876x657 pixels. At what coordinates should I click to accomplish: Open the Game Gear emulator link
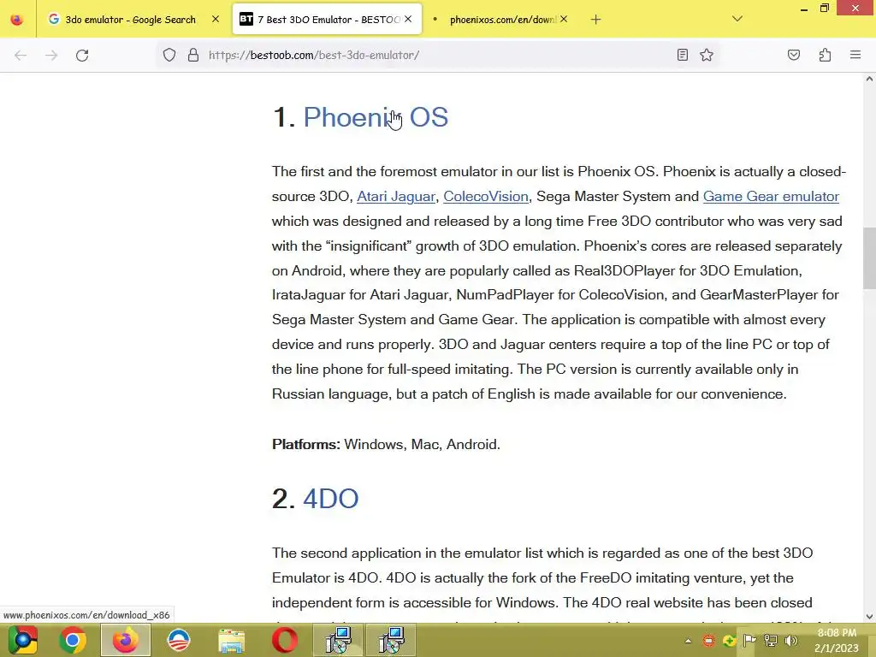point(771,197)
